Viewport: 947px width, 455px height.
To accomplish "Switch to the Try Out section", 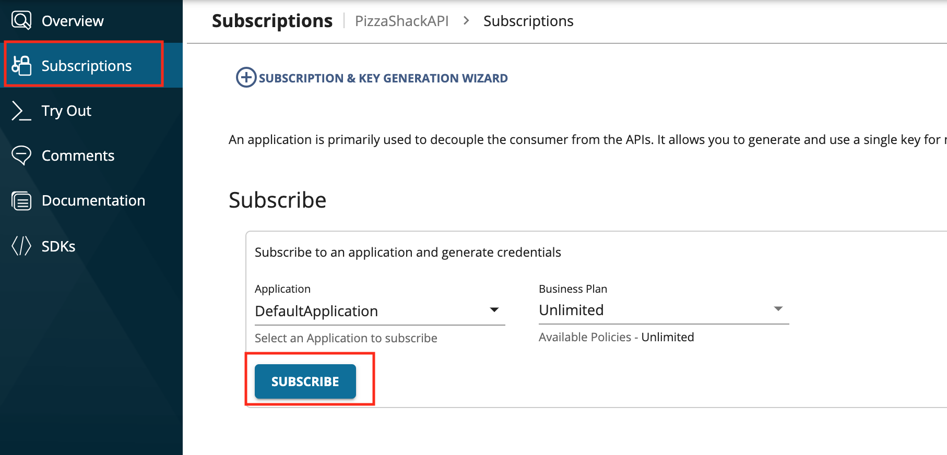I will click(66, 111).
